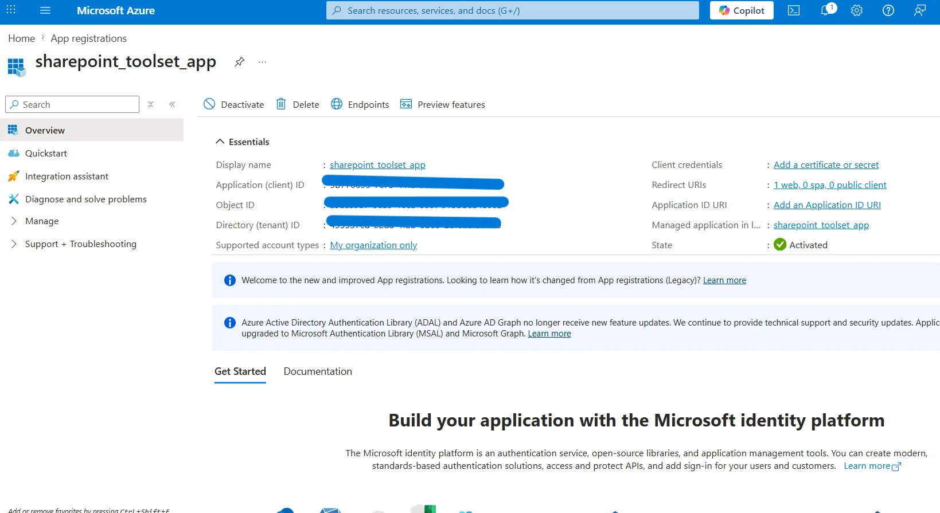
Task: Open the Feedback person icon
Action: coord(920,10)
